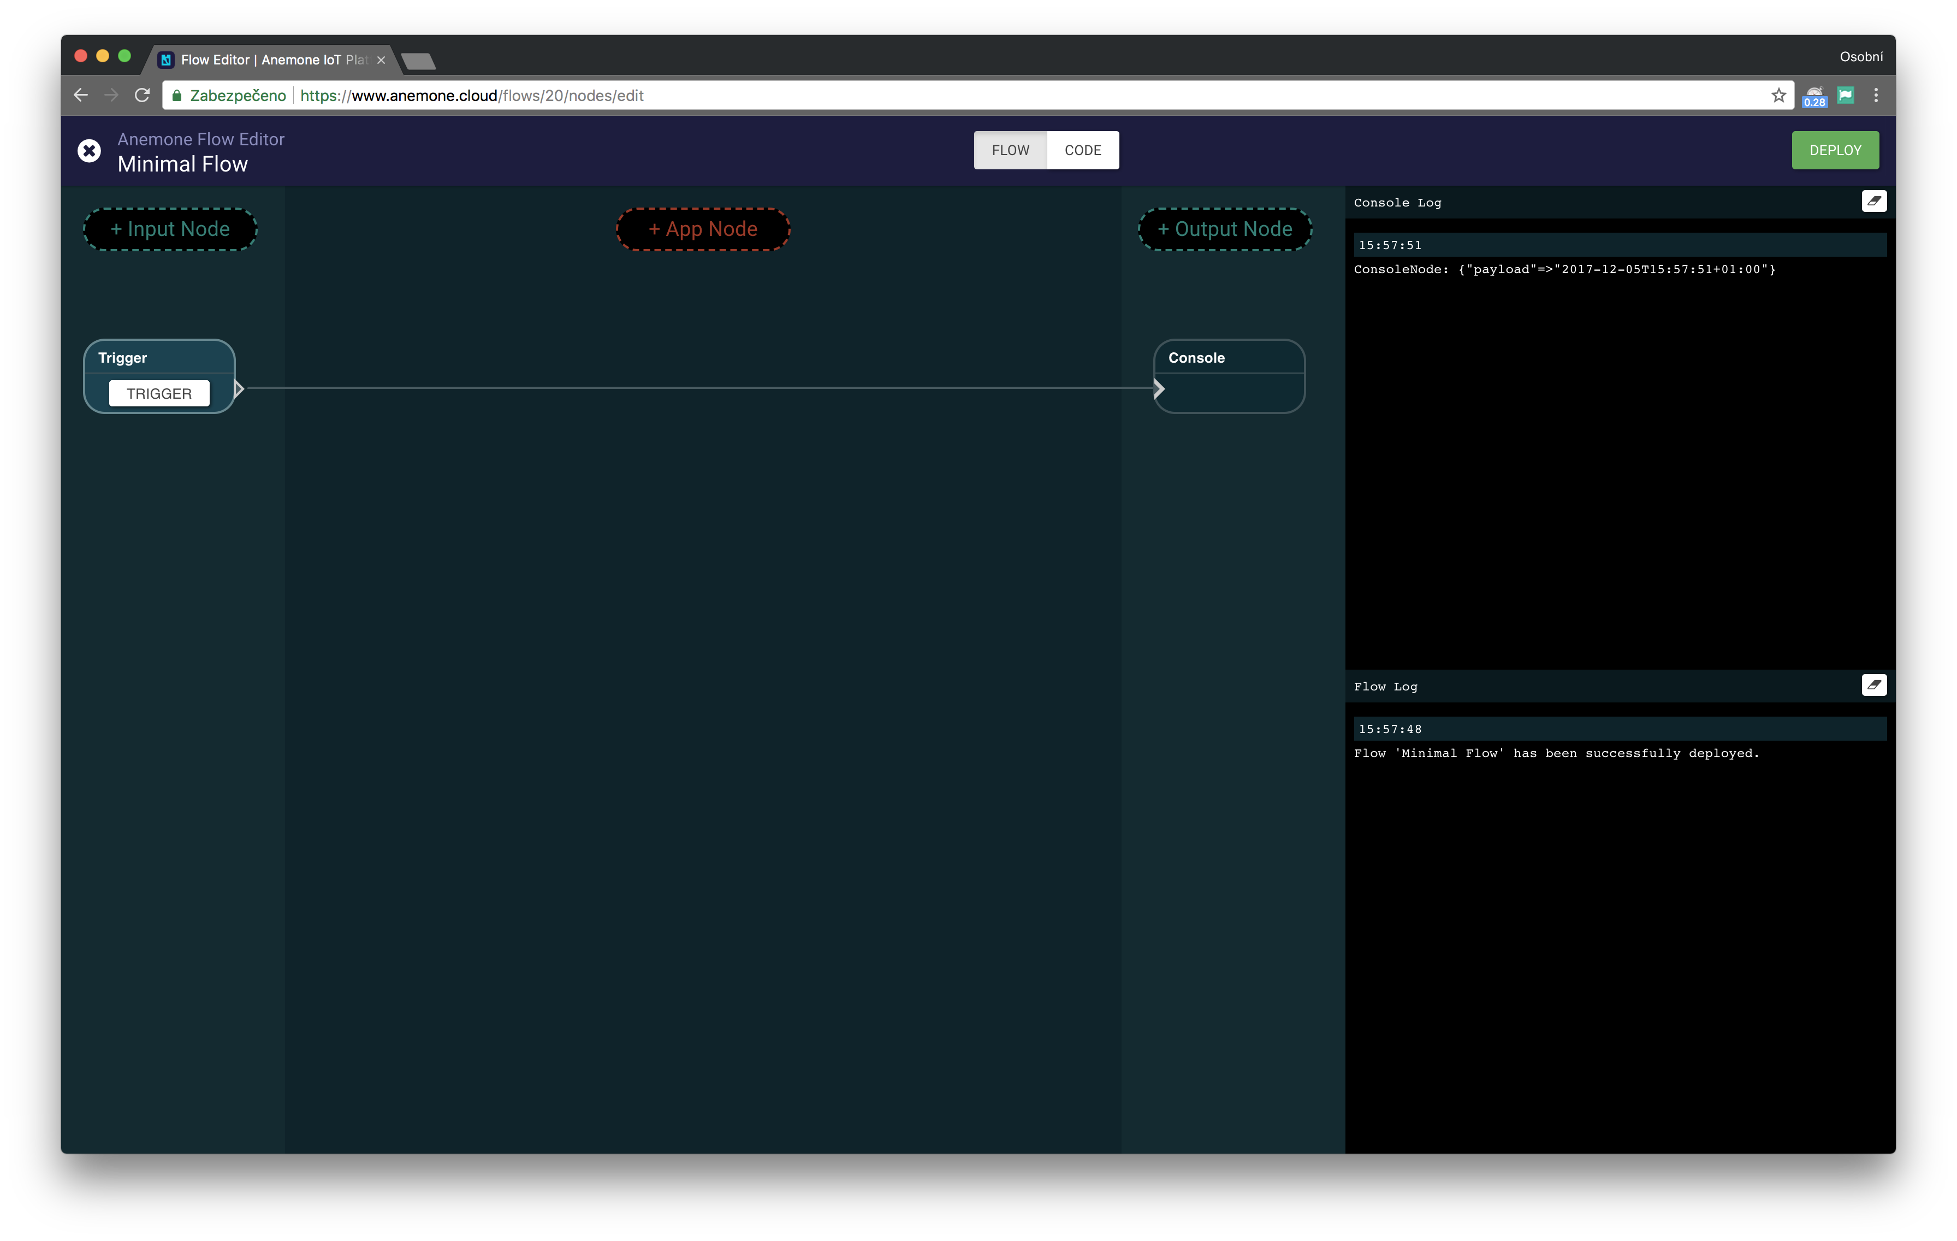Image resolution: width=1957 pixels, height=1241 pixels.
Task: Open the + Input Node picker
Action: 170,228
